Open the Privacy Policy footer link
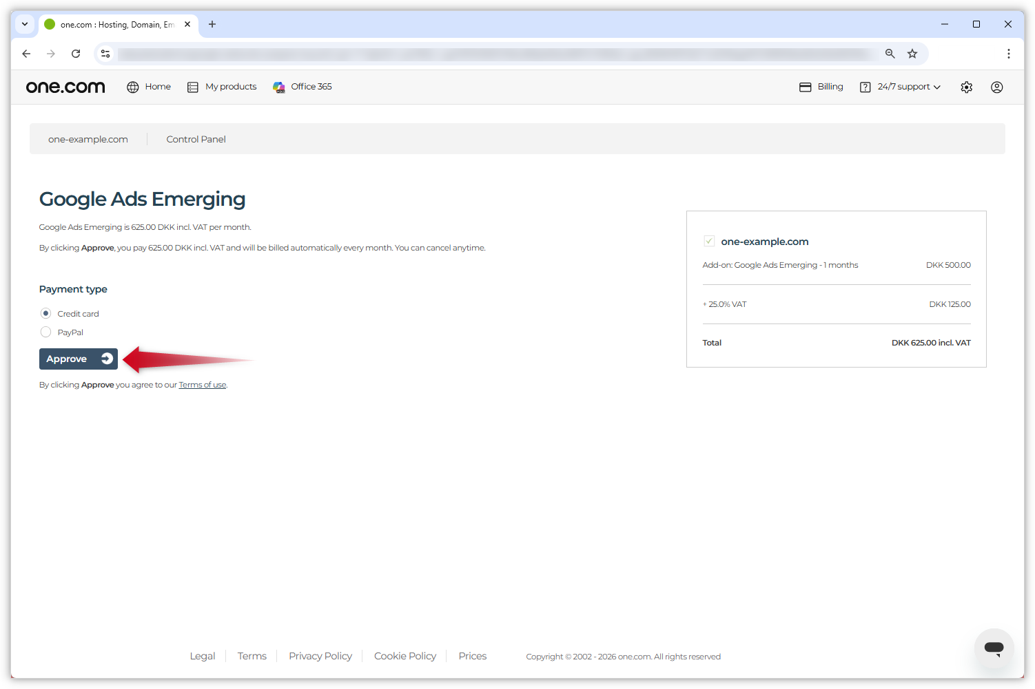Image resolution: width=1035 pixels, height=689 pixels. click(320, 656)
